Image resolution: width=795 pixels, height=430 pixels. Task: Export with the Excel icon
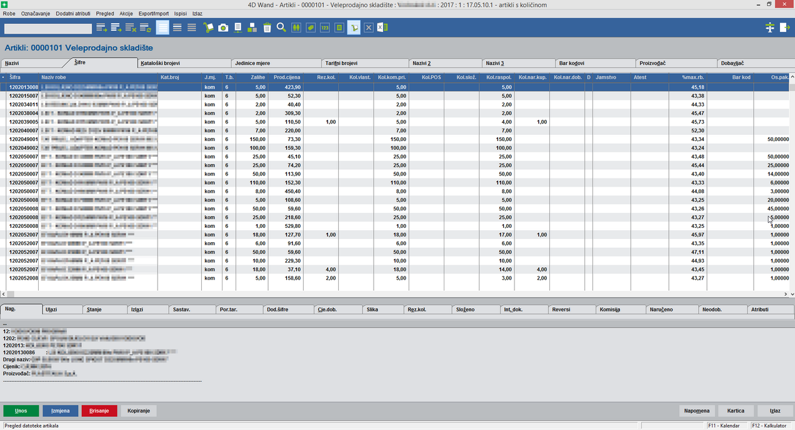382,27
